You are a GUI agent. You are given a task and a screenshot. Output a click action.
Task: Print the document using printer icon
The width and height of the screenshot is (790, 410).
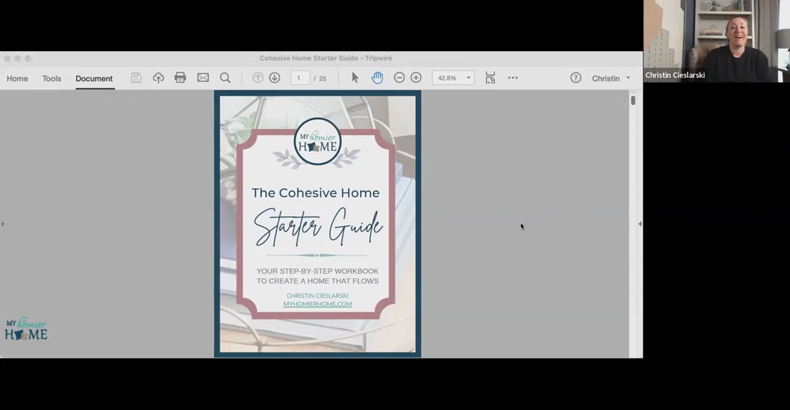[181, 78]
